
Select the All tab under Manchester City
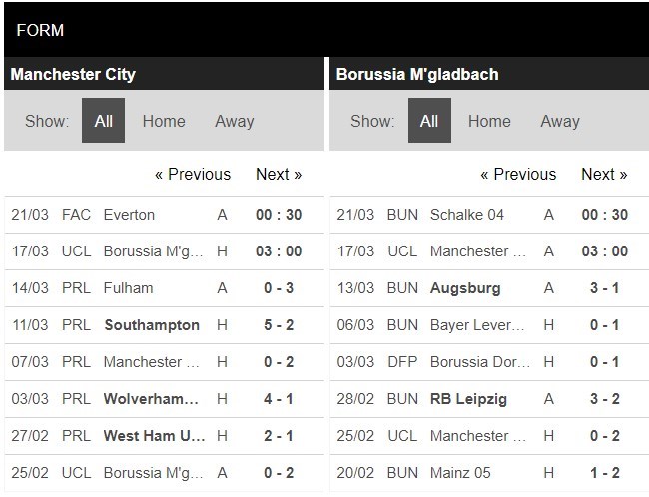[x=103, y=121]
